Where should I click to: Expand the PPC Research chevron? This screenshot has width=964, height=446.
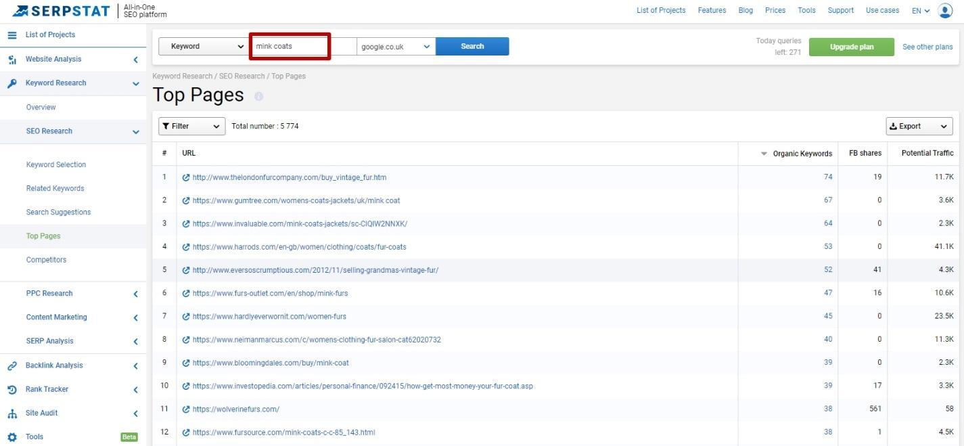coord(135,294)
